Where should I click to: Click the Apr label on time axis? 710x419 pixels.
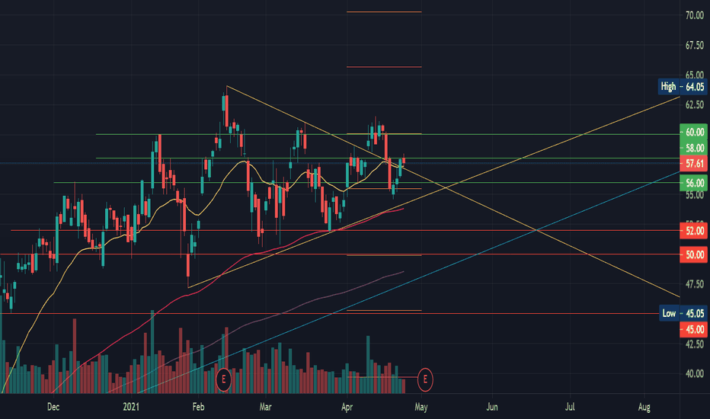tap(347, 407)
